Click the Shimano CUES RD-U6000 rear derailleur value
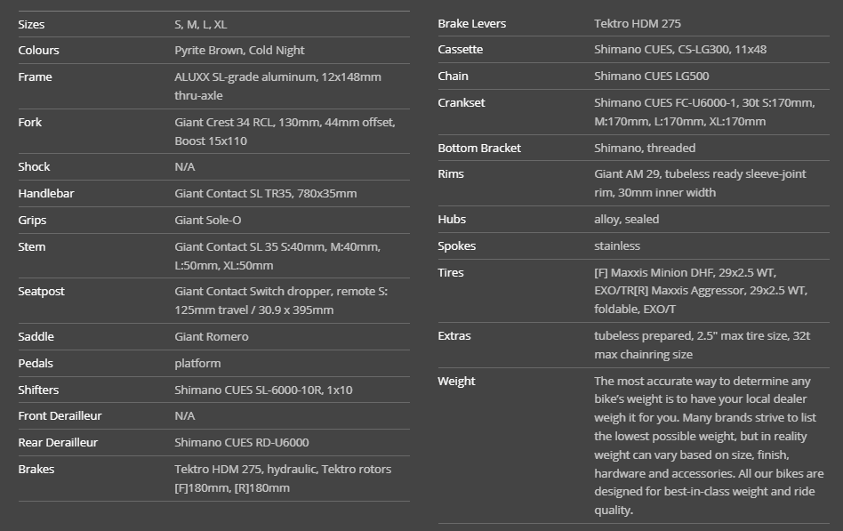 pos(242,442)
